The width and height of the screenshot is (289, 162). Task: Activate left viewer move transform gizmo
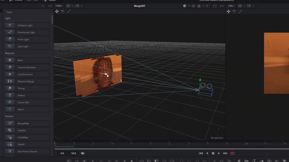coord(57,12)
